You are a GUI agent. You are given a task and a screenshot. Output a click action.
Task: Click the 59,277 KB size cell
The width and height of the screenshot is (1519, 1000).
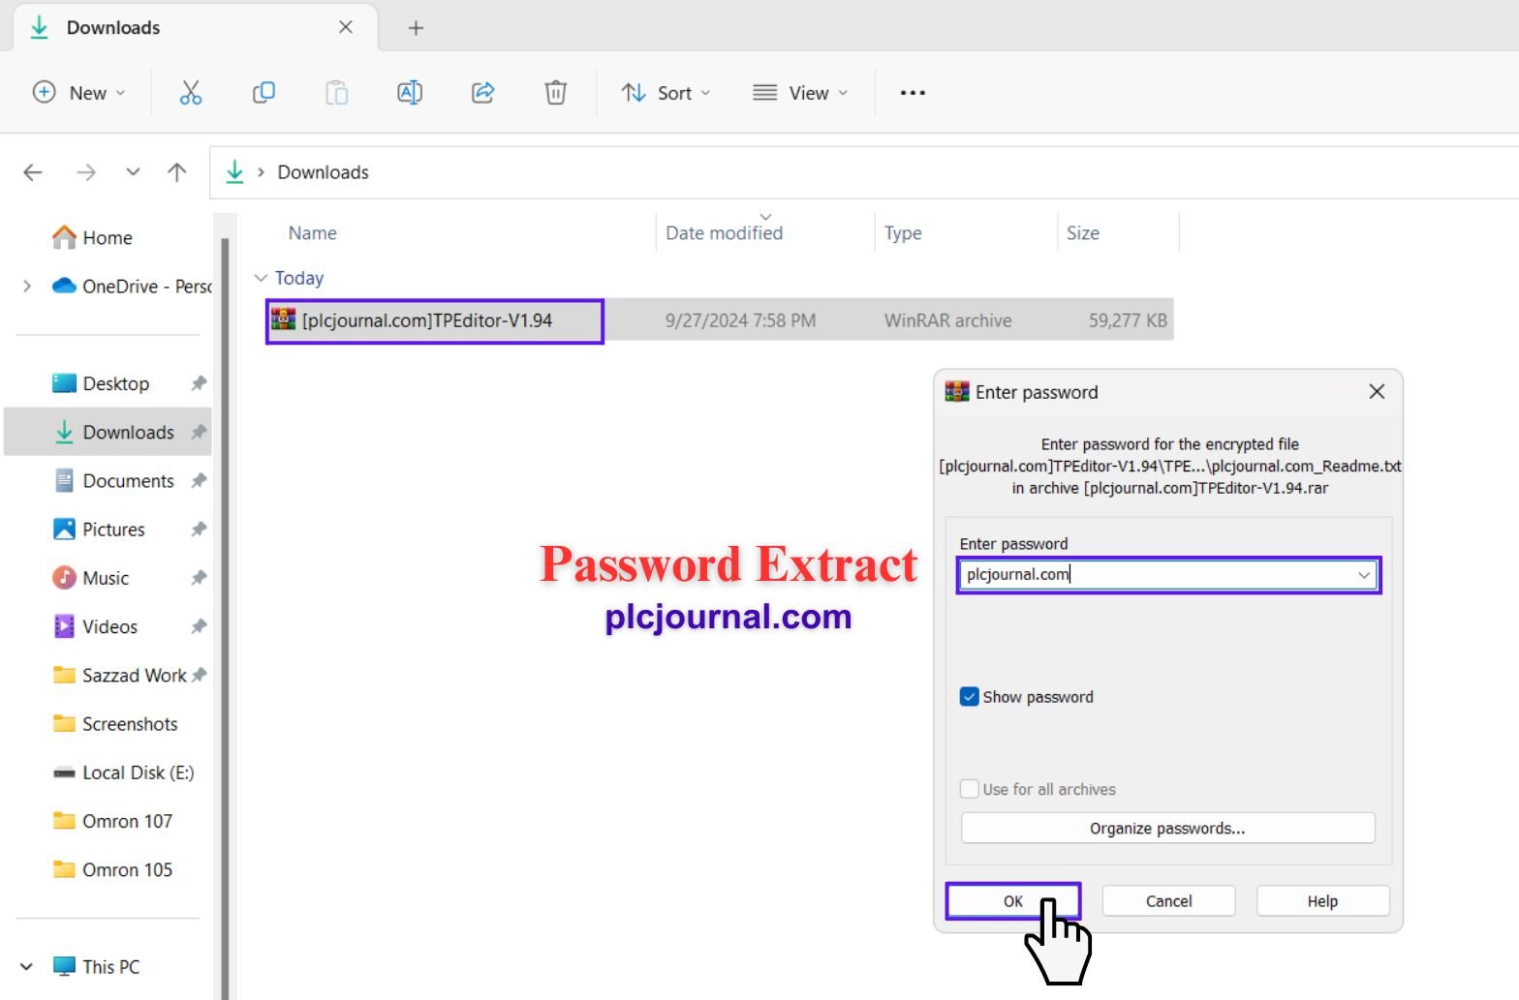coord(1128,320)
